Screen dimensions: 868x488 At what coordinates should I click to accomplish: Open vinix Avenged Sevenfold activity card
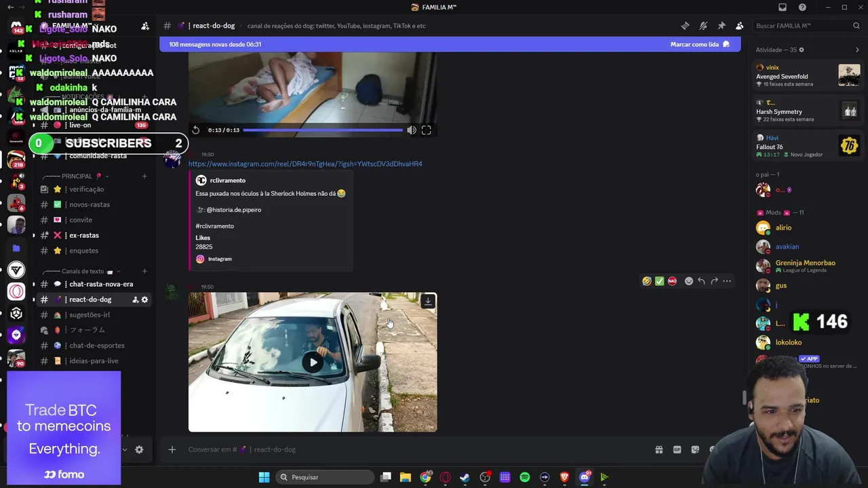click(808, 75)
